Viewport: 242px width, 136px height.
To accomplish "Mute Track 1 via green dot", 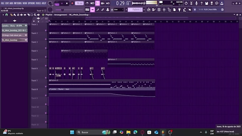I will click(46, 31).
